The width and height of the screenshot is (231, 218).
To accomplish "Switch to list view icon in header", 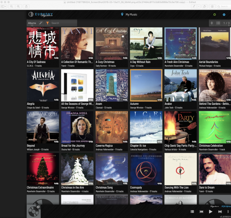I will point(218,23).
